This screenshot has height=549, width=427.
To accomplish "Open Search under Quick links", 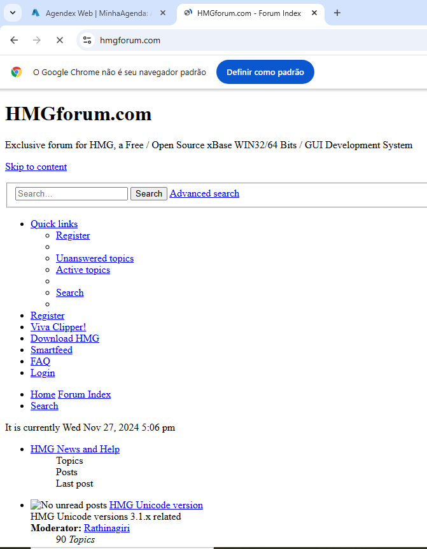I will click(x=70, y=293).
